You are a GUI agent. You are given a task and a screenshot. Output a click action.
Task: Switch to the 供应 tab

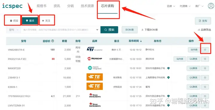coord(14,21)
